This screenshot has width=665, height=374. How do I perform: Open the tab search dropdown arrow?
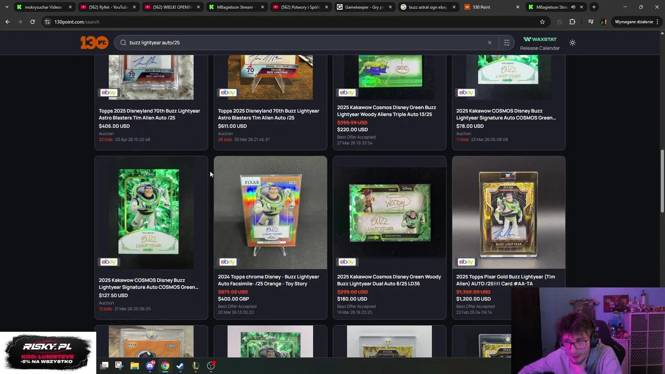[6, 7]
